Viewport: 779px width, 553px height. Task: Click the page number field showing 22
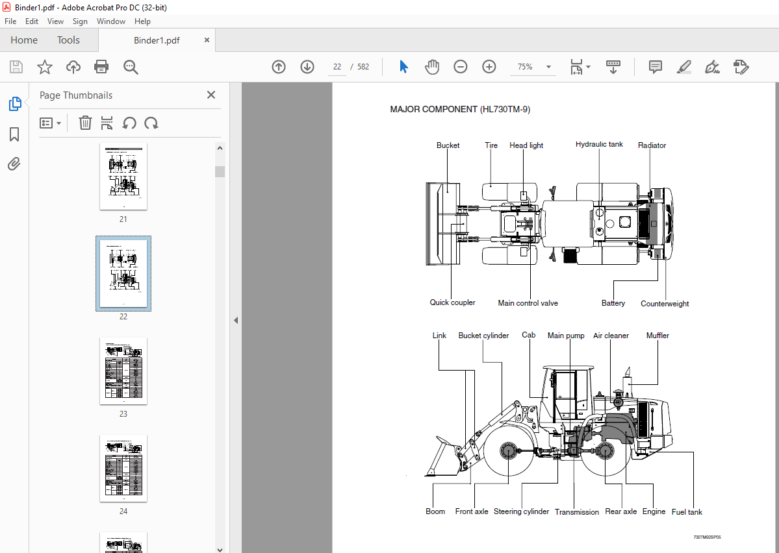coord(337,67)
